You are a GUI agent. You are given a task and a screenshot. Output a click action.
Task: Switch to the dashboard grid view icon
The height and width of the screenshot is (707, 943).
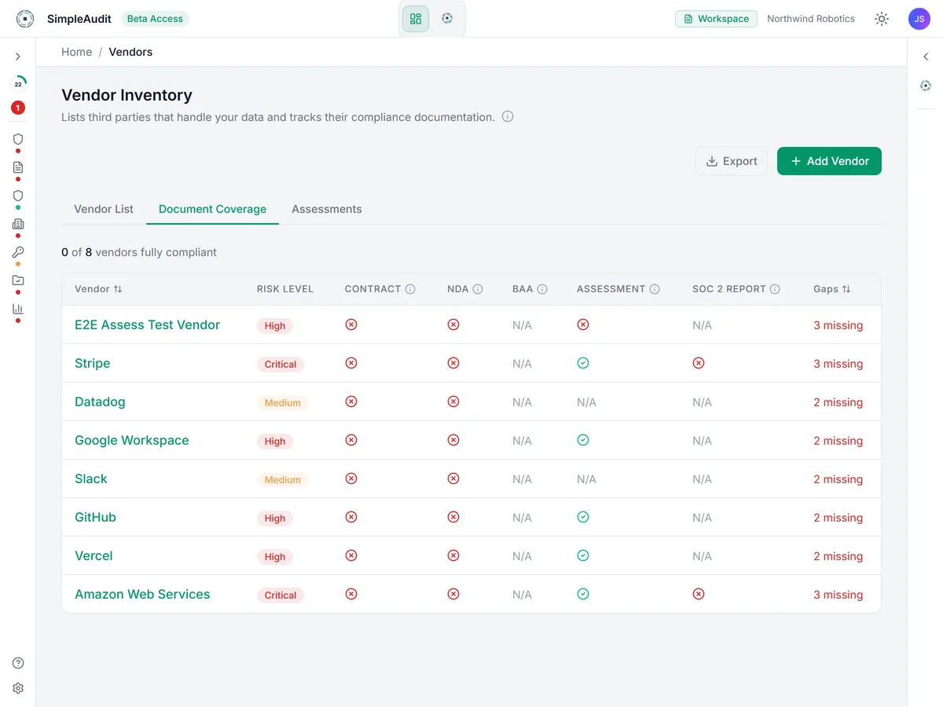point(416,19)
